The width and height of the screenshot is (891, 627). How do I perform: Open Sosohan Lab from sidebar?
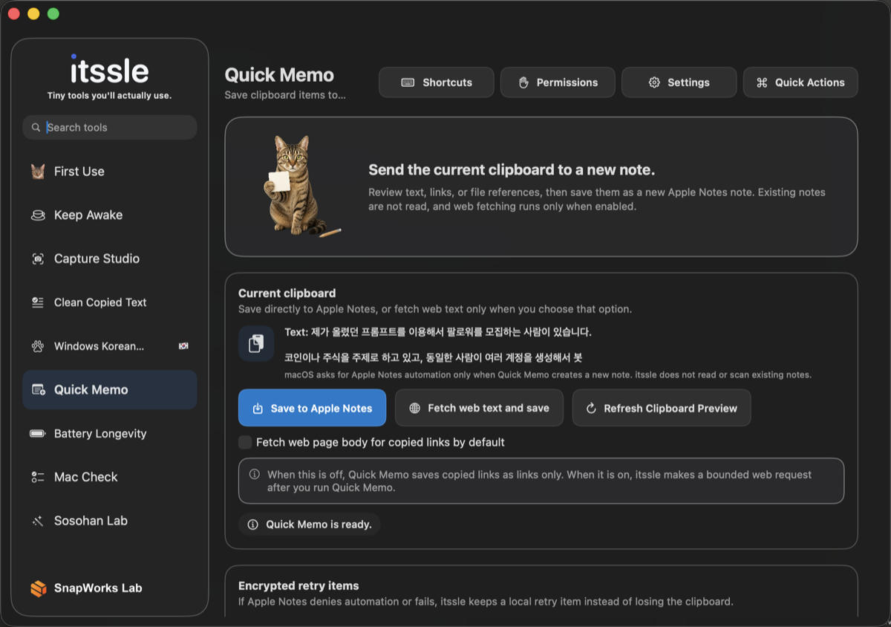(110, 521)
